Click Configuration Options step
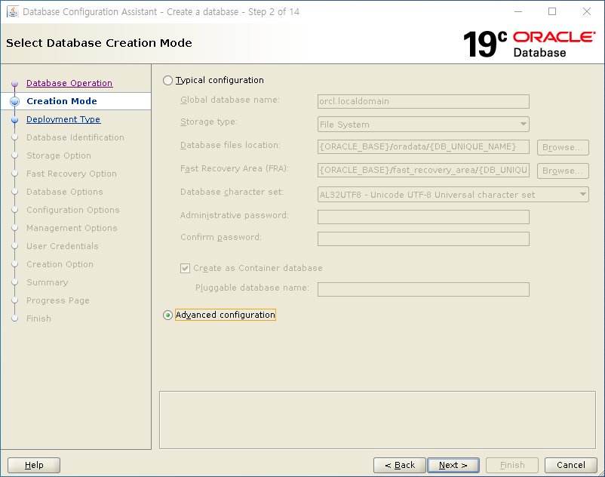Viewport: 605px width, 477px height. tap(73, 210)
